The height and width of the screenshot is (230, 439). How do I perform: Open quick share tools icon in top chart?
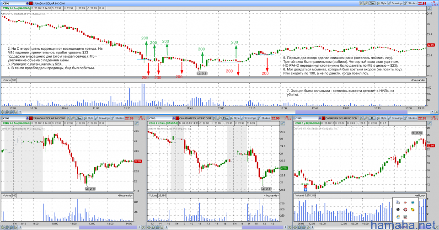361,3
